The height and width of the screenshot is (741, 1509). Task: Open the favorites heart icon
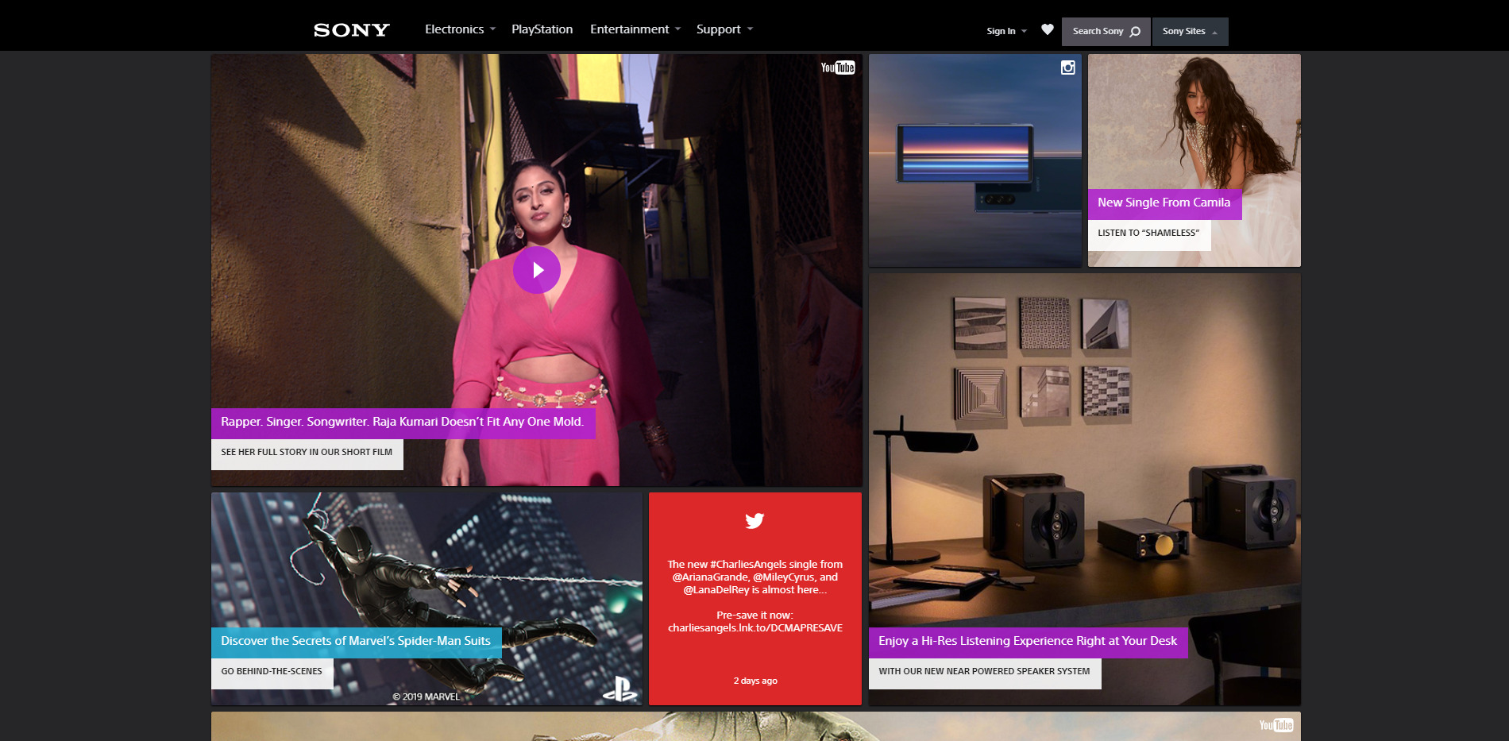coord(1048,29)
